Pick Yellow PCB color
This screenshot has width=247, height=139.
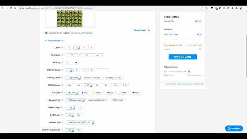click(x=97, y=93)
